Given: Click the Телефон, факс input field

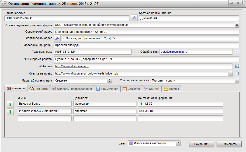Looking at the screenshot, I should click(92, 52).
